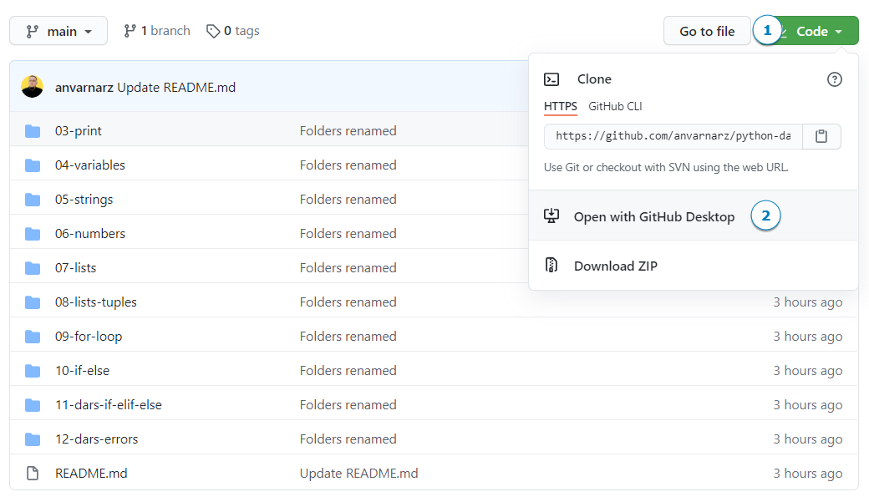Copy the clone URL with clipboard icon
The width and height of the screenshot is (869, 497).
coord(821,136)
